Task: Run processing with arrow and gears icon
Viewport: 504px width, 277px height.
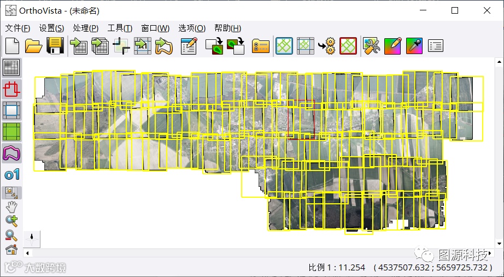Action: [327, 46]
